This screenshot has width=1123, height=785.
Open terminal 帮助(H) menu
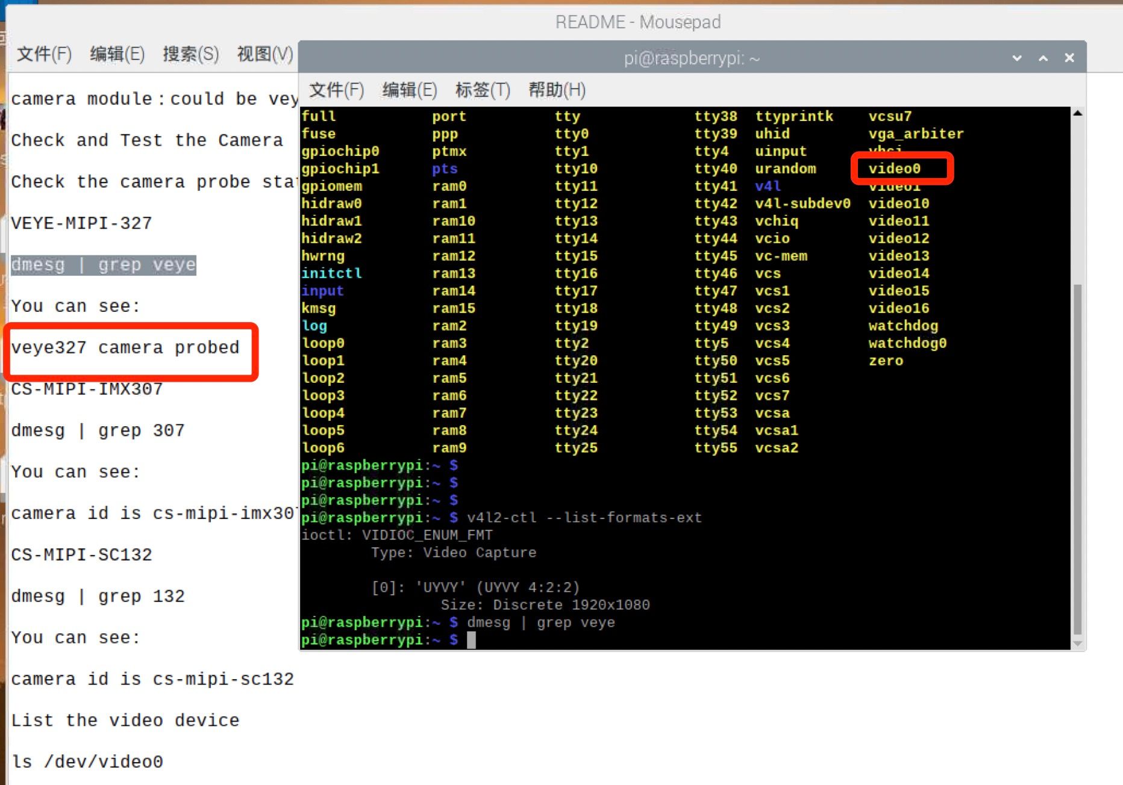click(x=557, y=90)
